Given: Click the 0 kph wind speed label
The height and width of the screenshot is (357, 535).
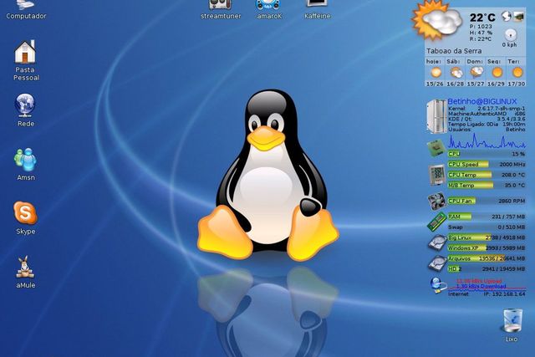Looking at the screenshot, I should point(509,44).
